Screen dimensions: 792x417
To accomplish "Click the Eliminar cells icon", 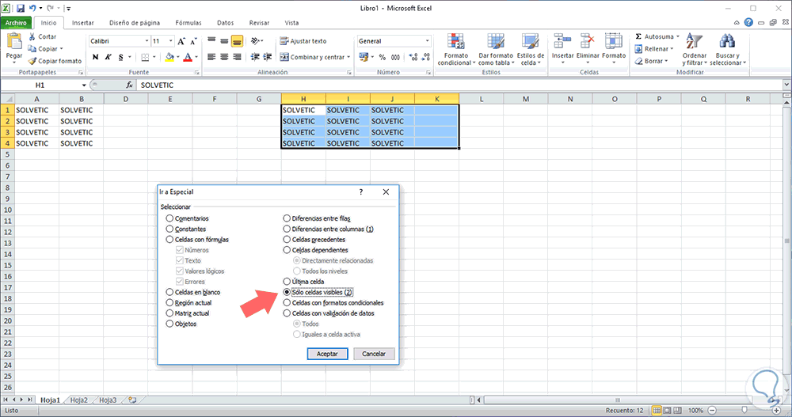I will (588, 42).
